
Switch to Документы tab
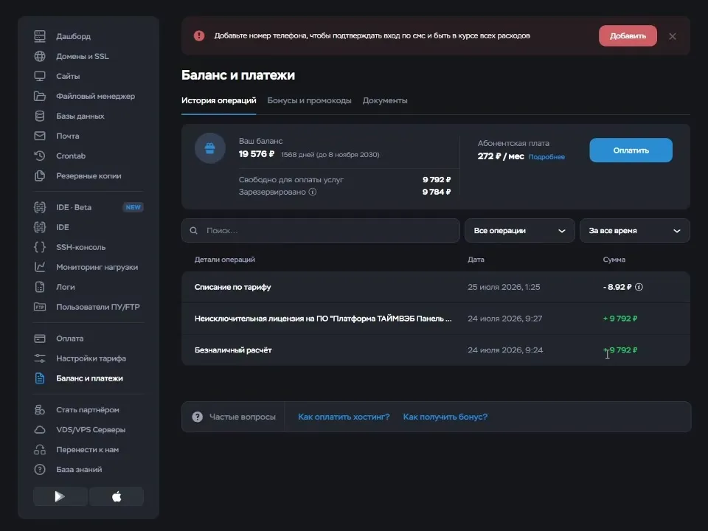(385, 101)
